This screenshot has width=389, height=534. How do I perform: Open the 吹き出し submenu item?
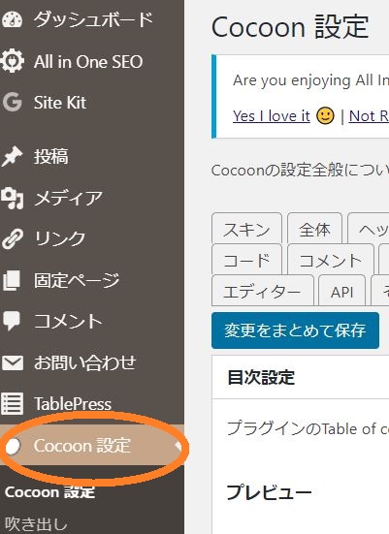36,524
